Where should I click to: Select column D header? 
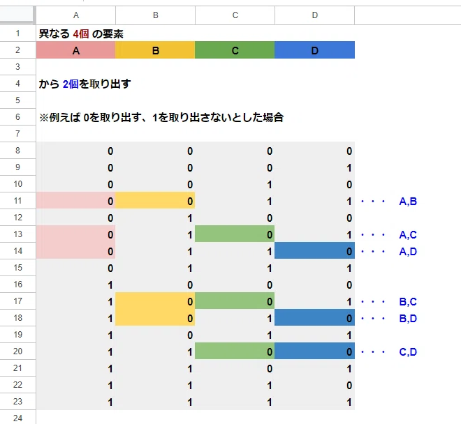(x=315, y=15)
